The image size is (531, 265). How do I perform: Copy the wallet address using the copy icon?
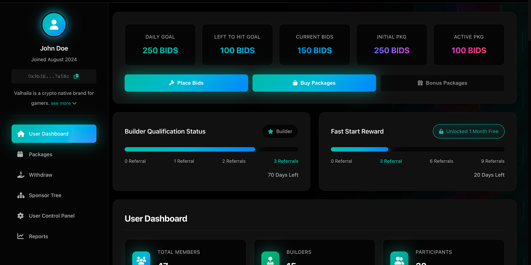tap(76, 76)
